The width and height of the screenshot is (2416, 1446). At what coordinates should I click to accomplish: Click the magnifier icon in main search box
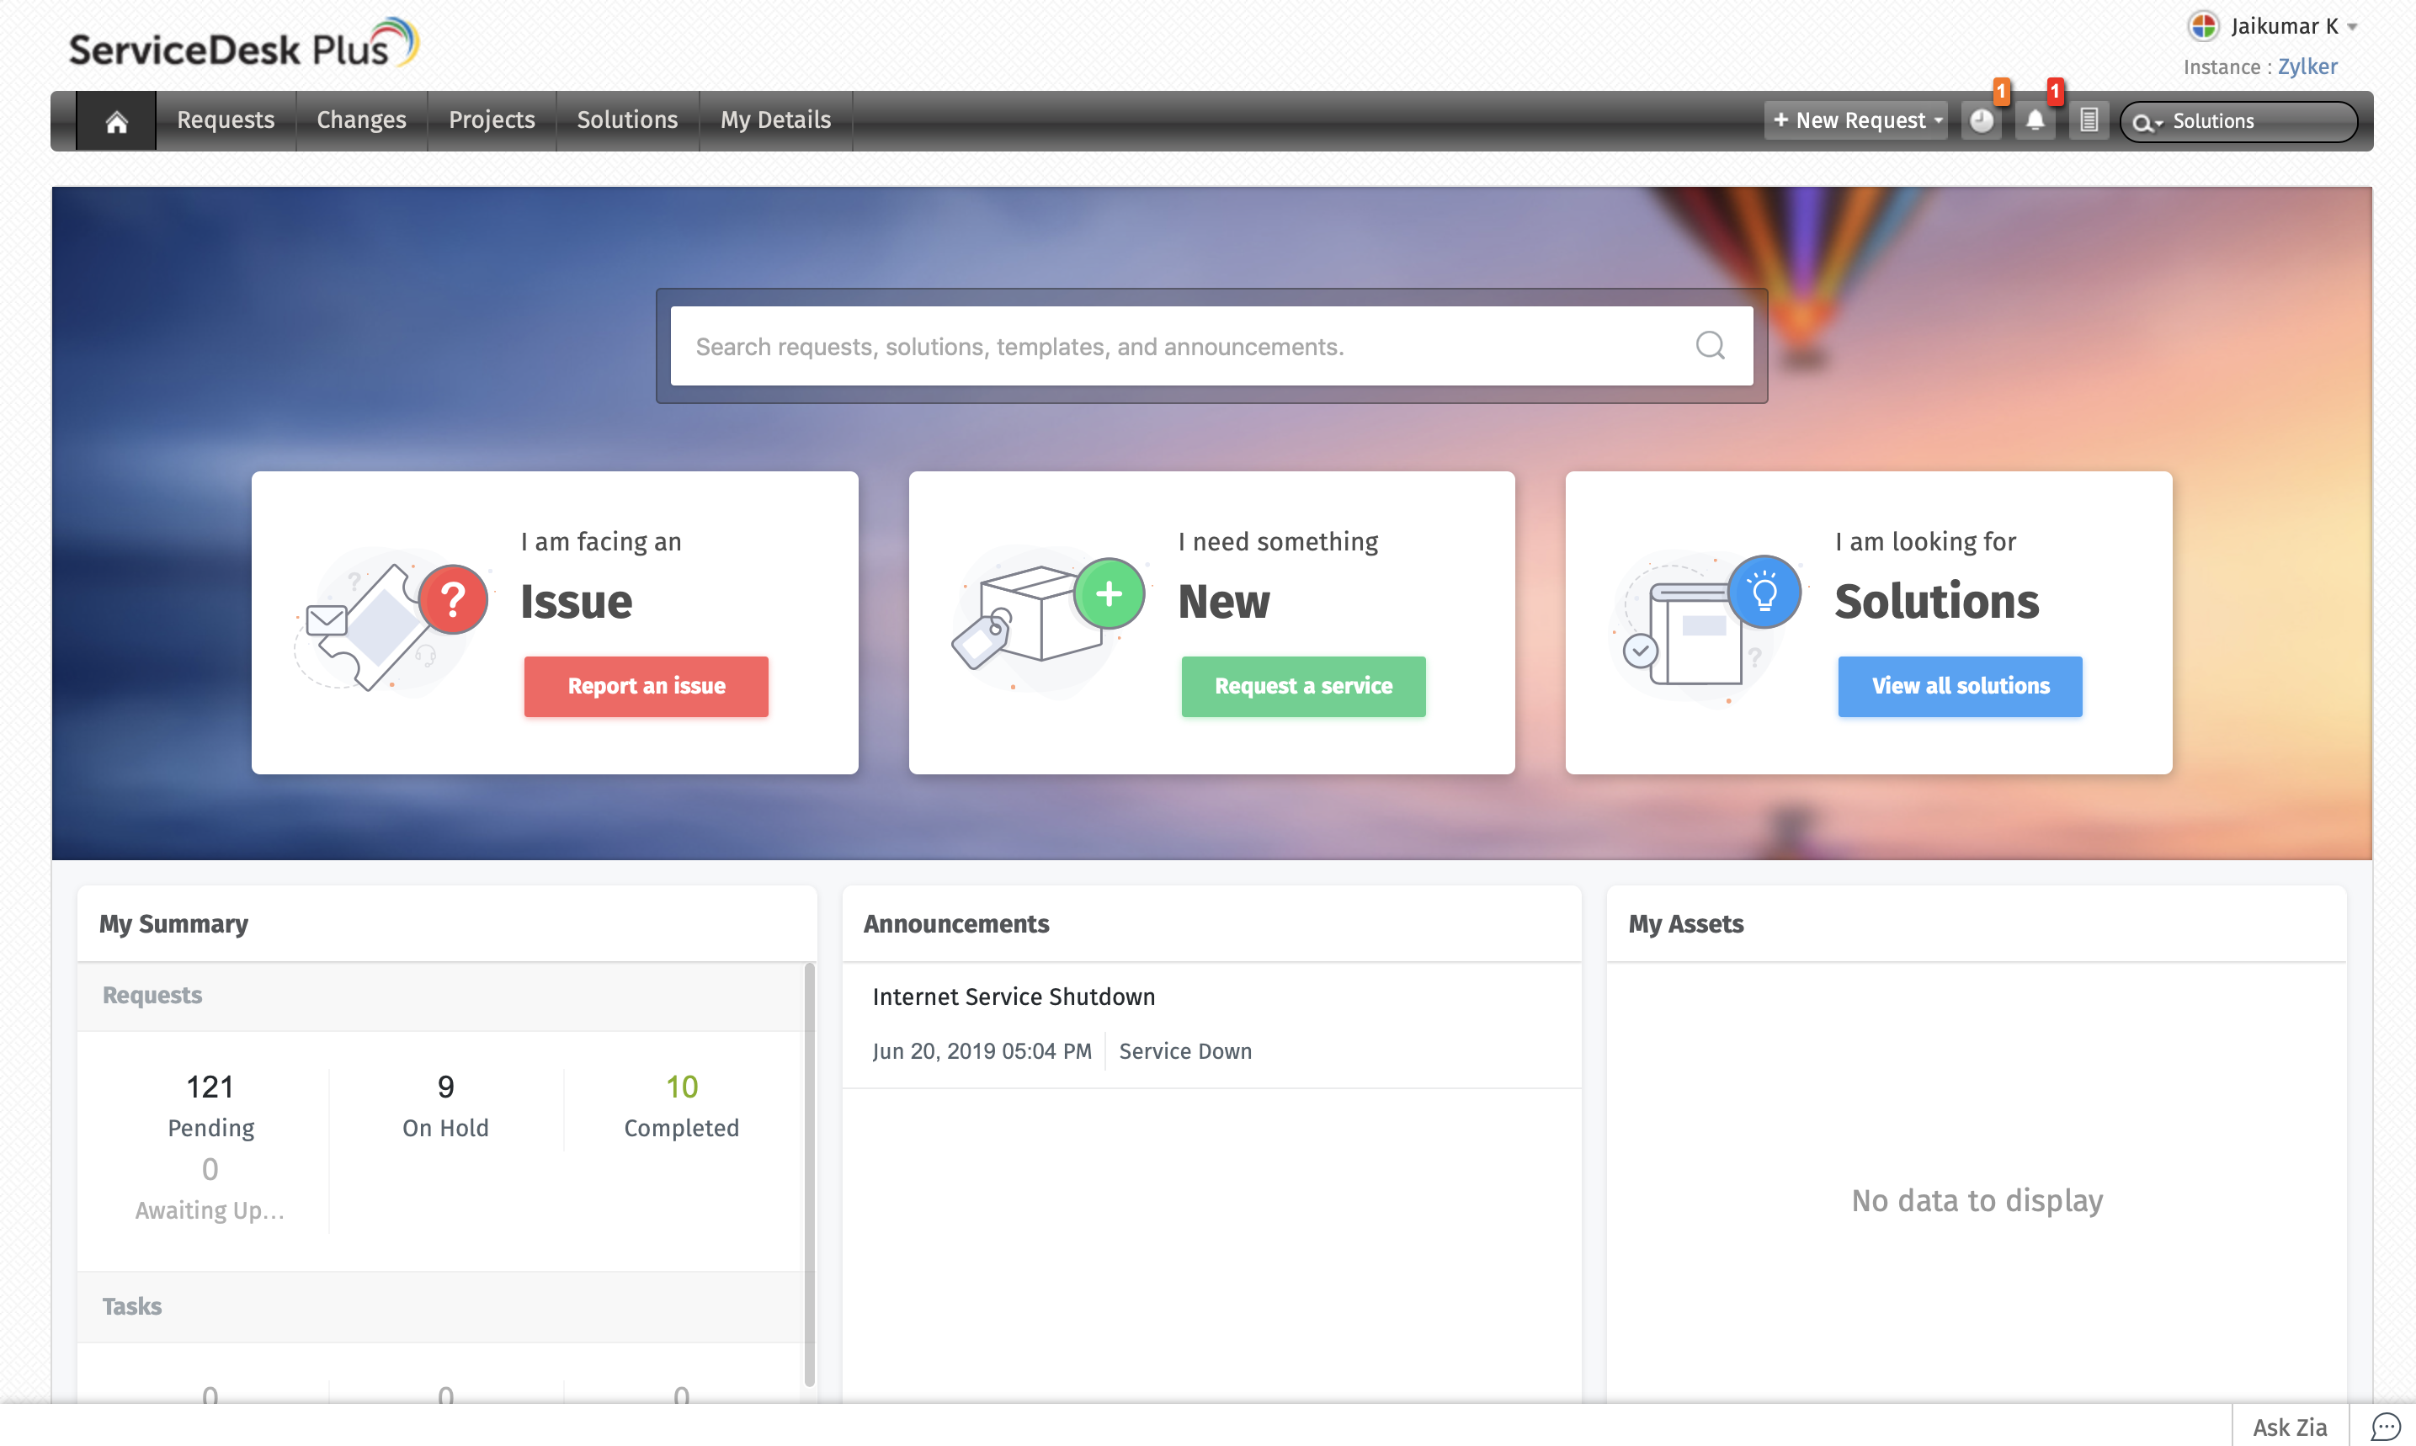point(1710,346)
